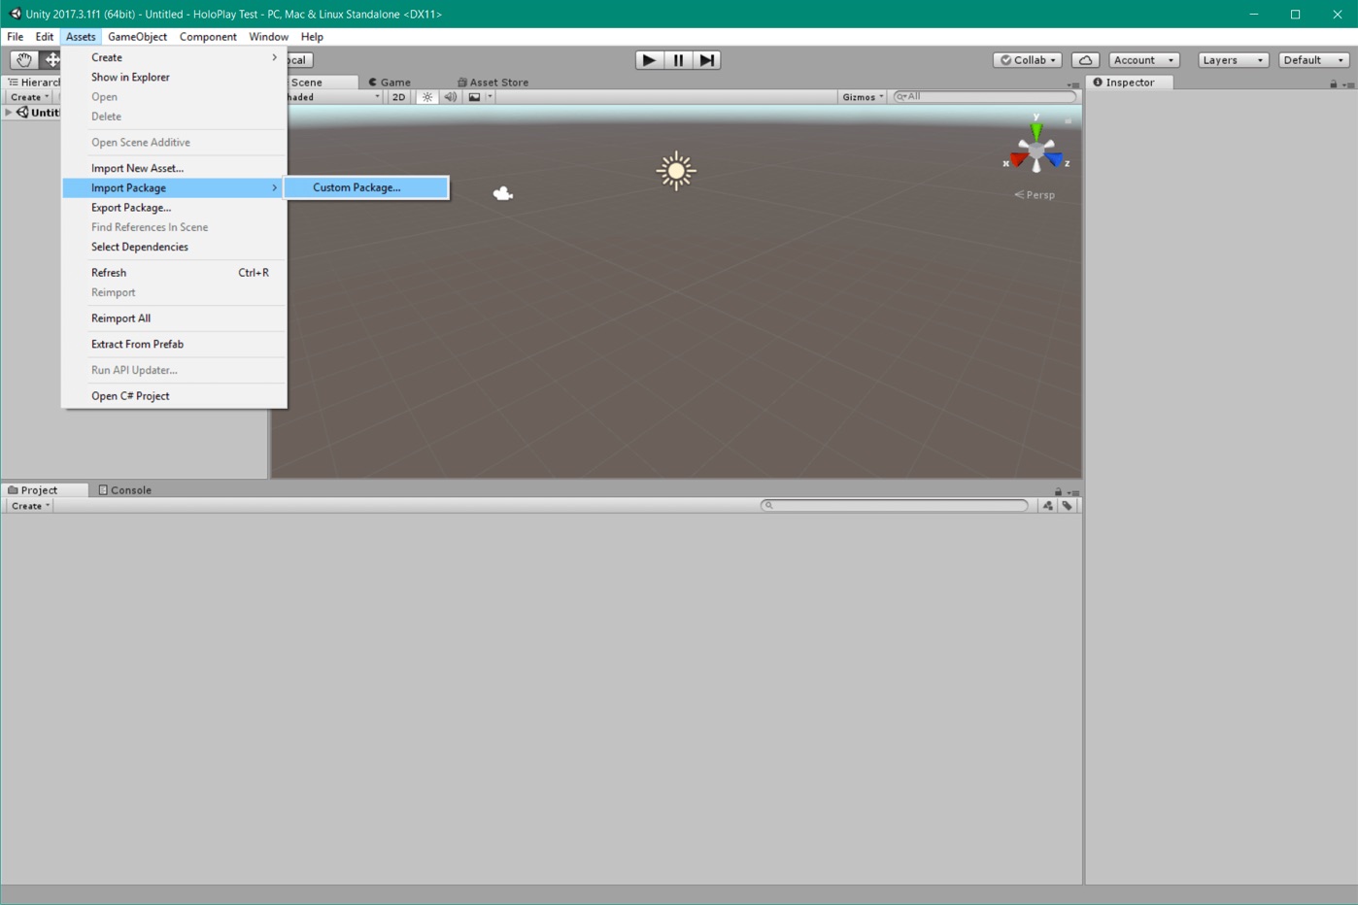Open the File menu

(x=16, y=37)
